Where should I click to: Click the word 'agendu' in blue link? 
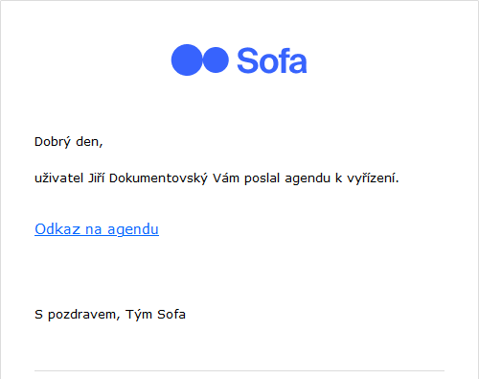click(x=133, y=229)
